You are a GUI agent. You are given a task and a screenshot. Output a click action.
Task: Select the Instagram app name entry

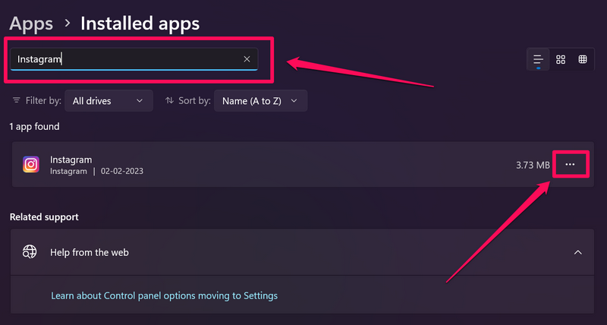coord(71,159)
